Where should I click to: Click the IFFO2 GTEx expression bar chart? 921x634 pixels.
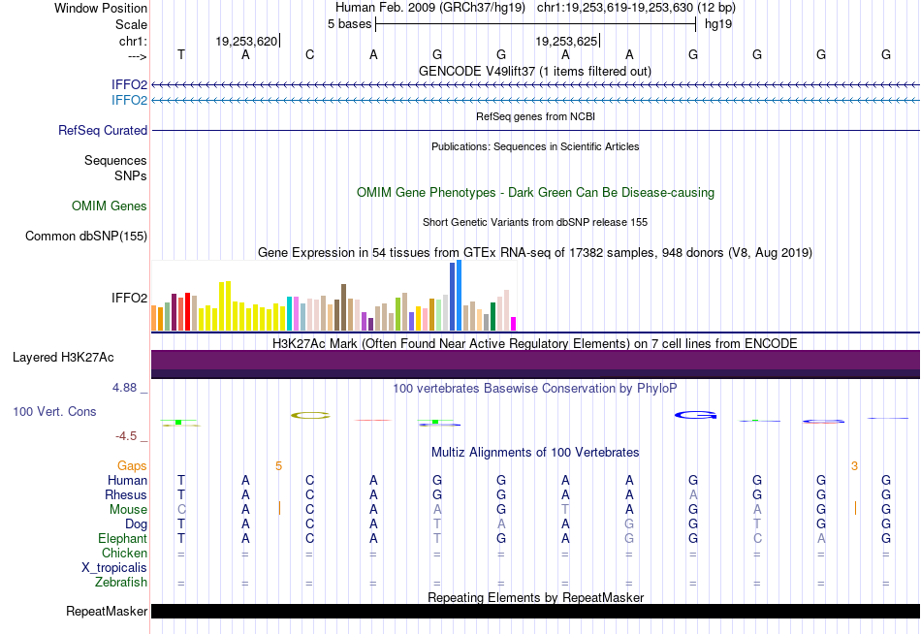333,296
